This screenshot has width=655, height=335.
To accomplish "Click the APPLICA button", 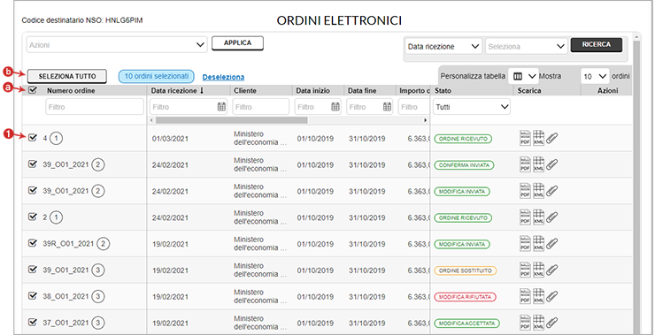I will (238, 43).
